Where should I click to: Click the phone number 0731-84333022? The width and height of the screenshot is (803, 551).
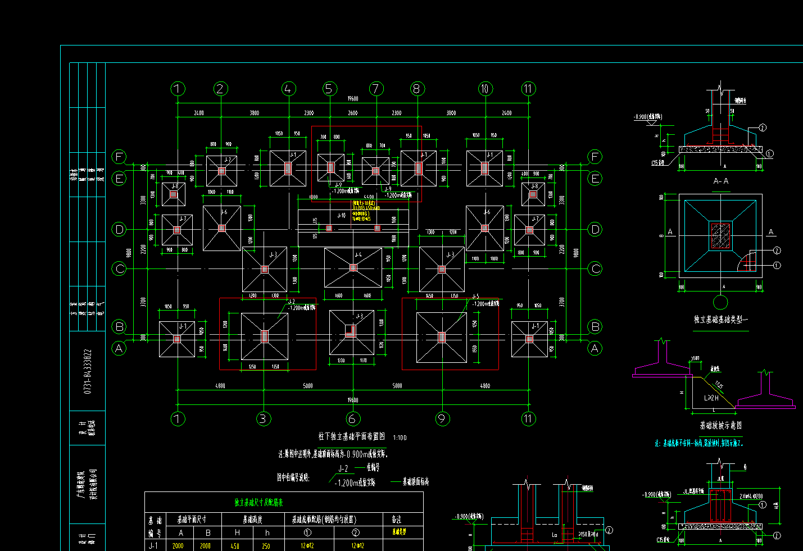88,371
